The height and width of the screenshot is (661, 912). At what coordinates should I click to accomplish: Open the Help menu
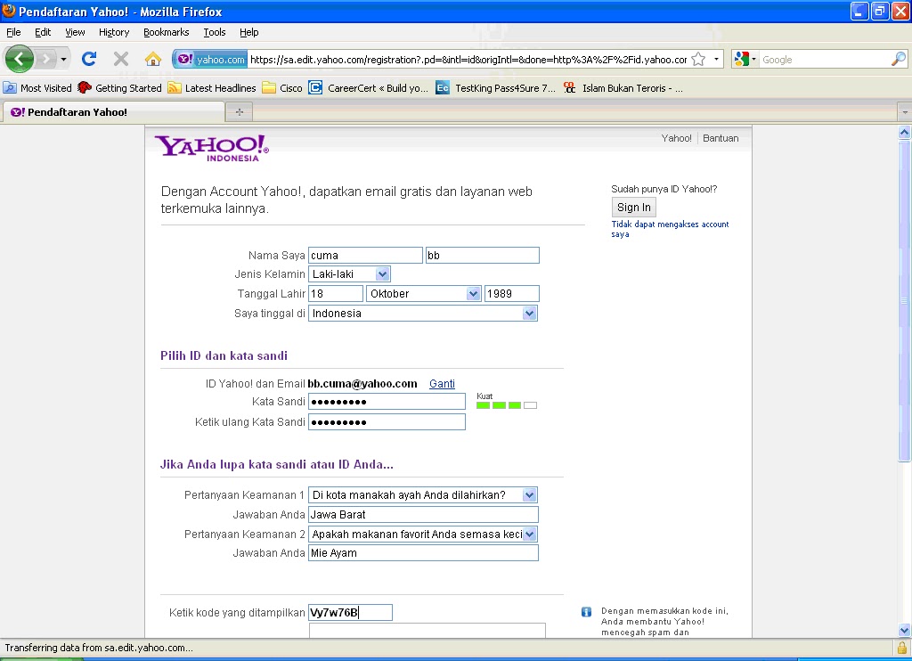click(x=249, y=32)
